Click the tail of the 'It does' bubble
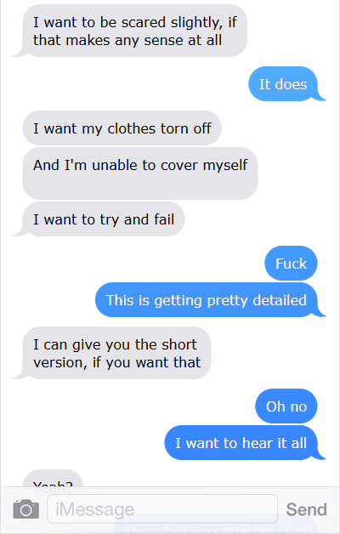The width and height of the screenshot is (340, 534). pyautogui.click(x=321, y=98)
